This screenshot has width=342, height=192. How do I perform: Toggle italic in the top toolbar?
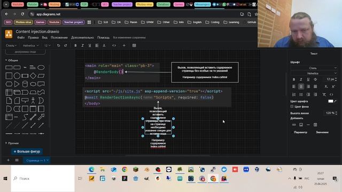click(82, 45)
